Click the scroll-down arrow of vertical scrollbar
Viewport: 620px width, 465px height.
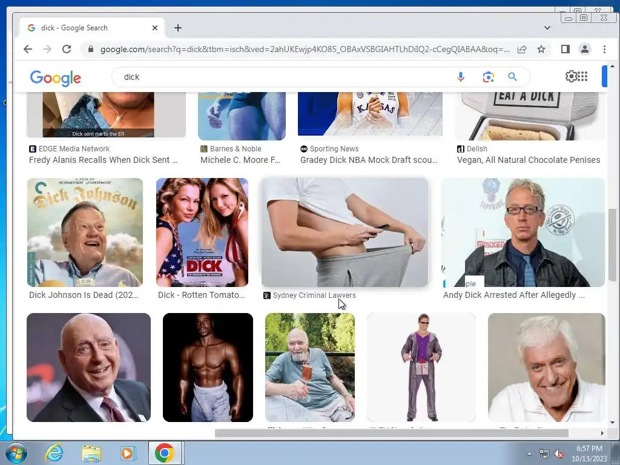612,423
